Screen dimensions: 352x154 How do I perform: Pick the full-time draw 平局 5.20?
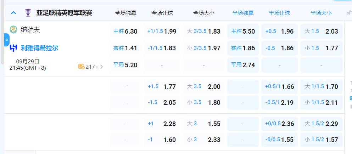click(x=125, y=65)
